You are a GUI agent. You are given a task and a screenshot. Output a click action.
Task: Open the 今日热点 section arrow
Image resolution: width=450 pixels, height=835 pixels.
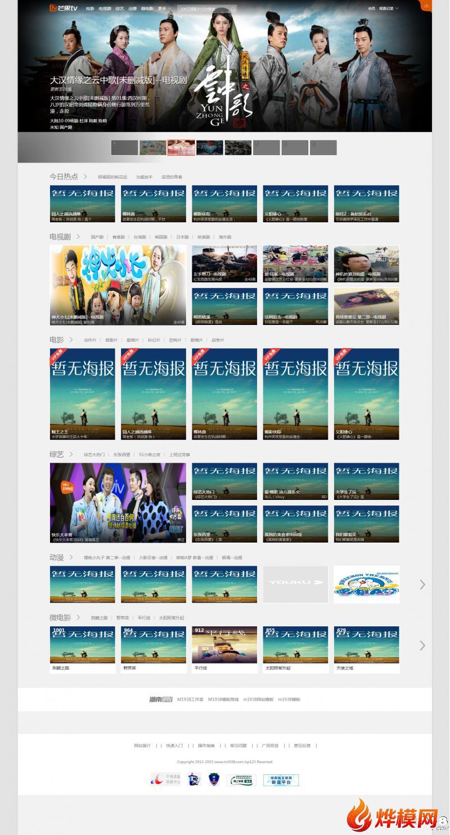tap(85, 177)
